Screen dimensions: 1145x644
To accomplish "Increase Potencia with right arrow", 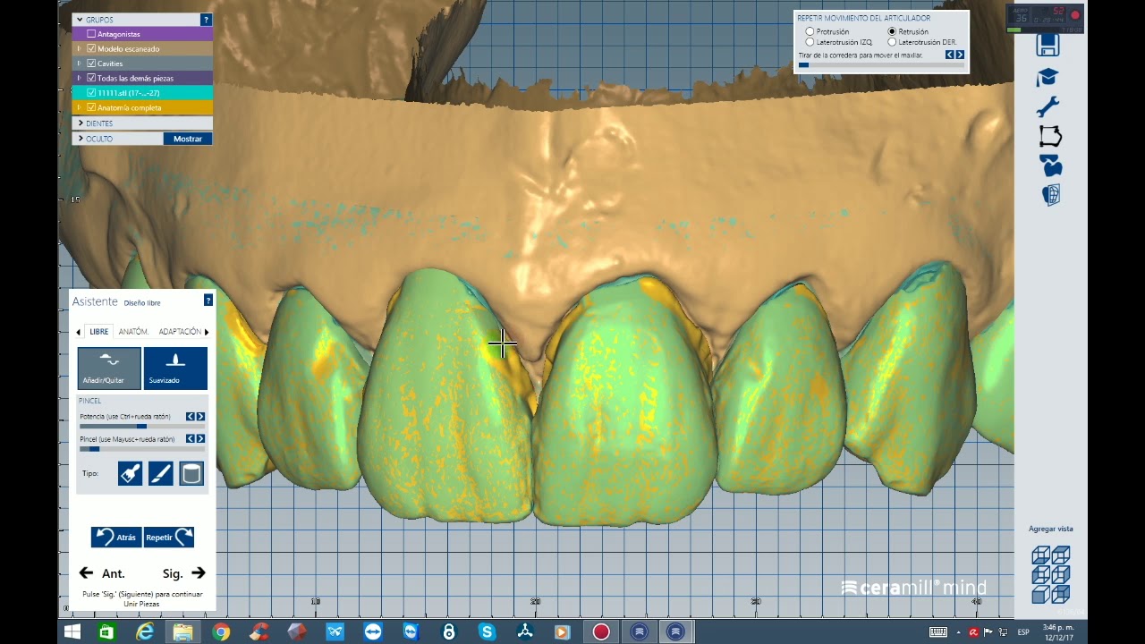I will (x=200, y=417).
